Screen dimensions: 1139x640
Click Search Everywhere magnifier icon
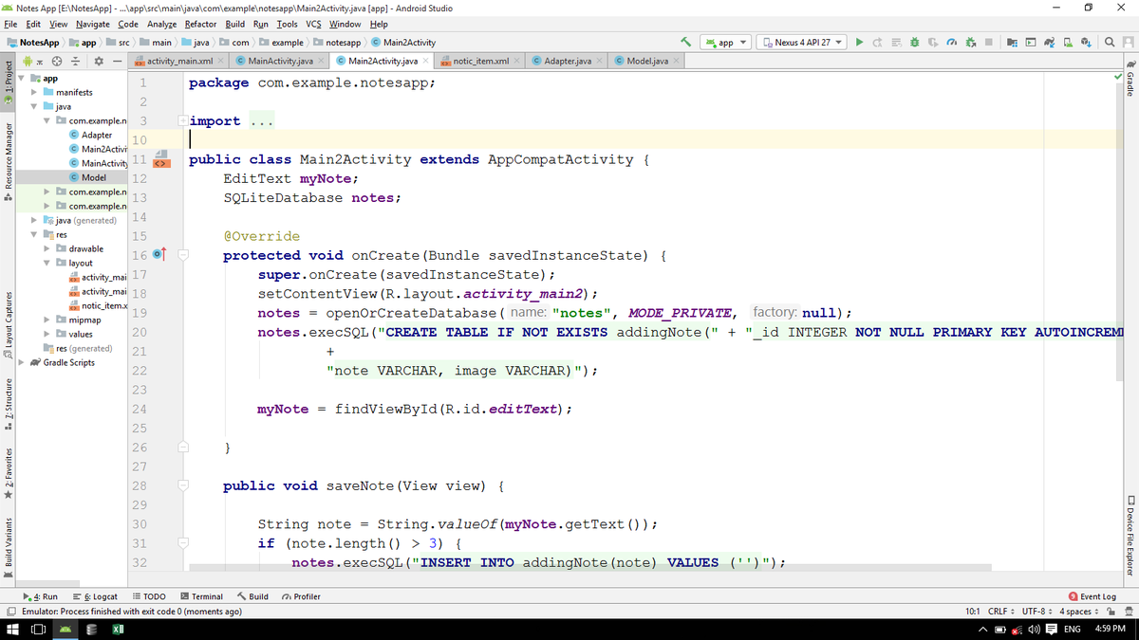click(1110, 42)
